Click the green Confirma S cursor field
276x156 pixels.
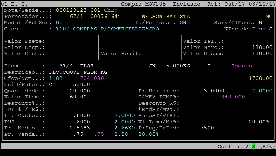pos(254,146)
